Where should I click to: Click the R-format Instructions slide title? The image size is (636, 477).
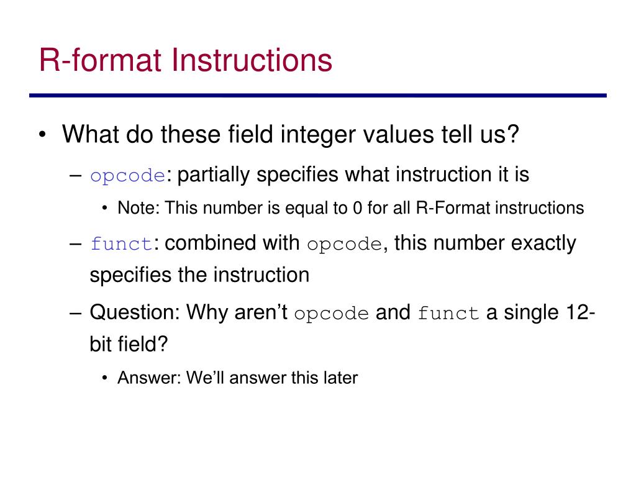tap(185, 60)
